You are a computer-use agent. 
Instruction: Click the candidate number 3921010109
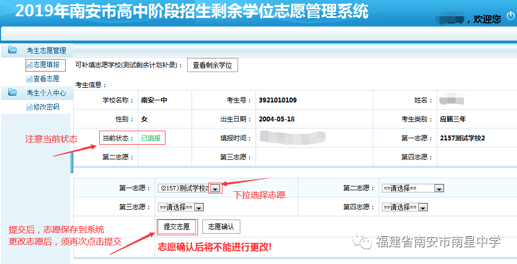pyautogui.click(x=278, y=100)
